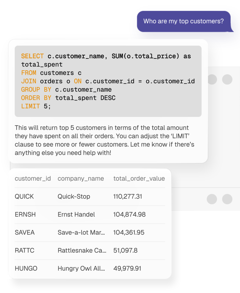Click the SELECT keyword in the SQL code
240x293 pixels.
tap(32, 56)
